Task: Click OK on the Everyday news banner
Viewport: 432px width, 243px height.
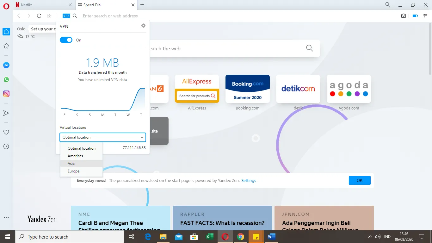Action: point(360,180)
